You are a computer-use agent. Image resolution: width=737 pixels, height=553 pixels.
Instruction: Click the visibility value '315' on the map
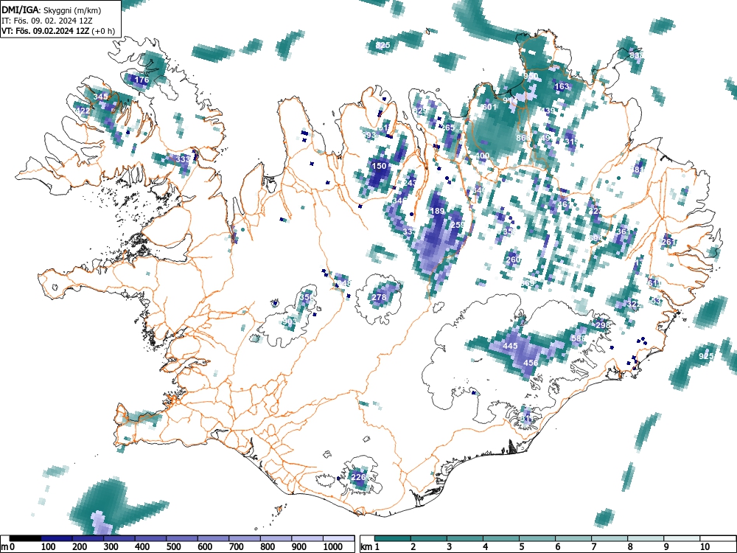pos(572,142)
